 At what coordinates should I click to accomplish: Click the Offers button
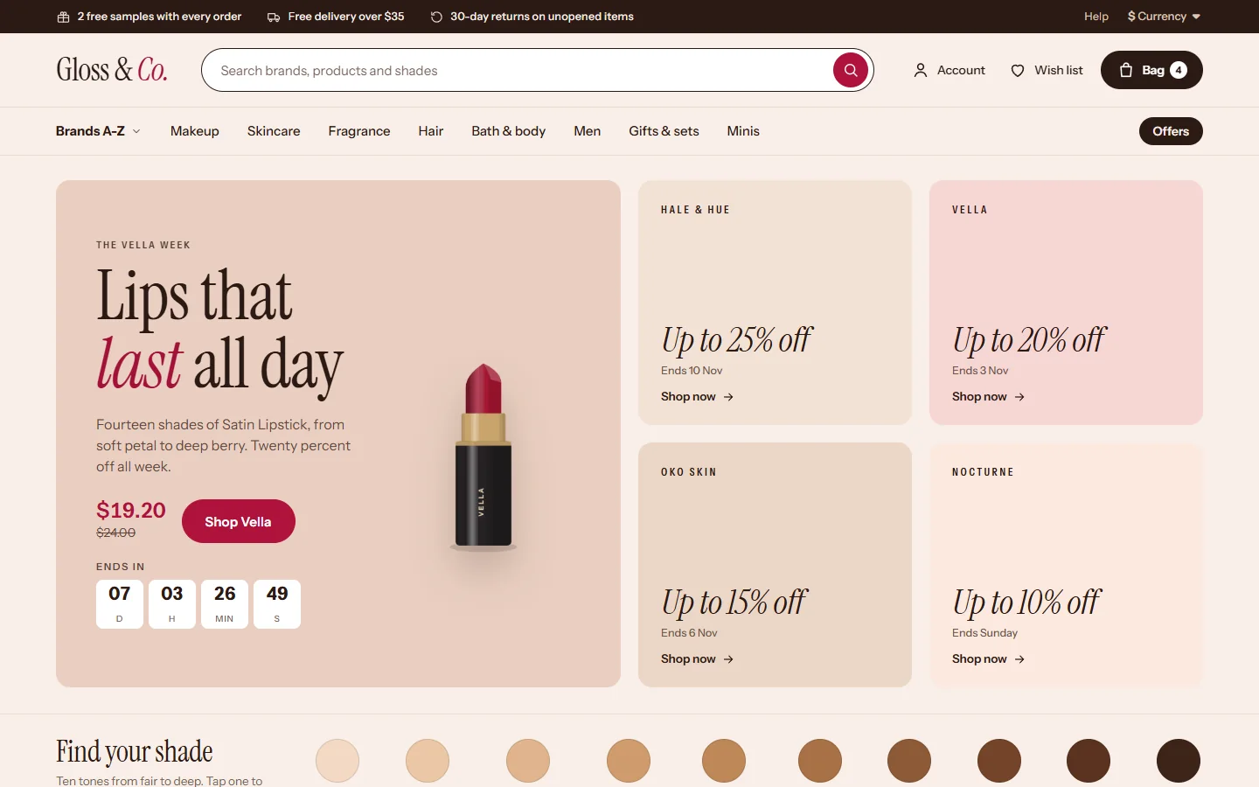pyautogui.click(x=1171, y=131)
